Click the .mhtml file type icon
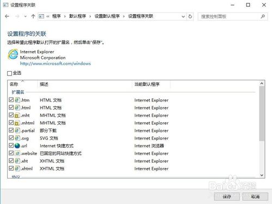The height and width of the screenshot is (204, 272). click(17, 123)
